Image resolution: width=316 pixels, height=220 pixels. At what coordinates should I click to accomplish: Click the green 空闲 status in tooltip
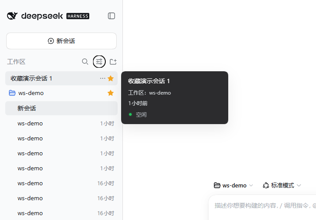click(138, 114)
